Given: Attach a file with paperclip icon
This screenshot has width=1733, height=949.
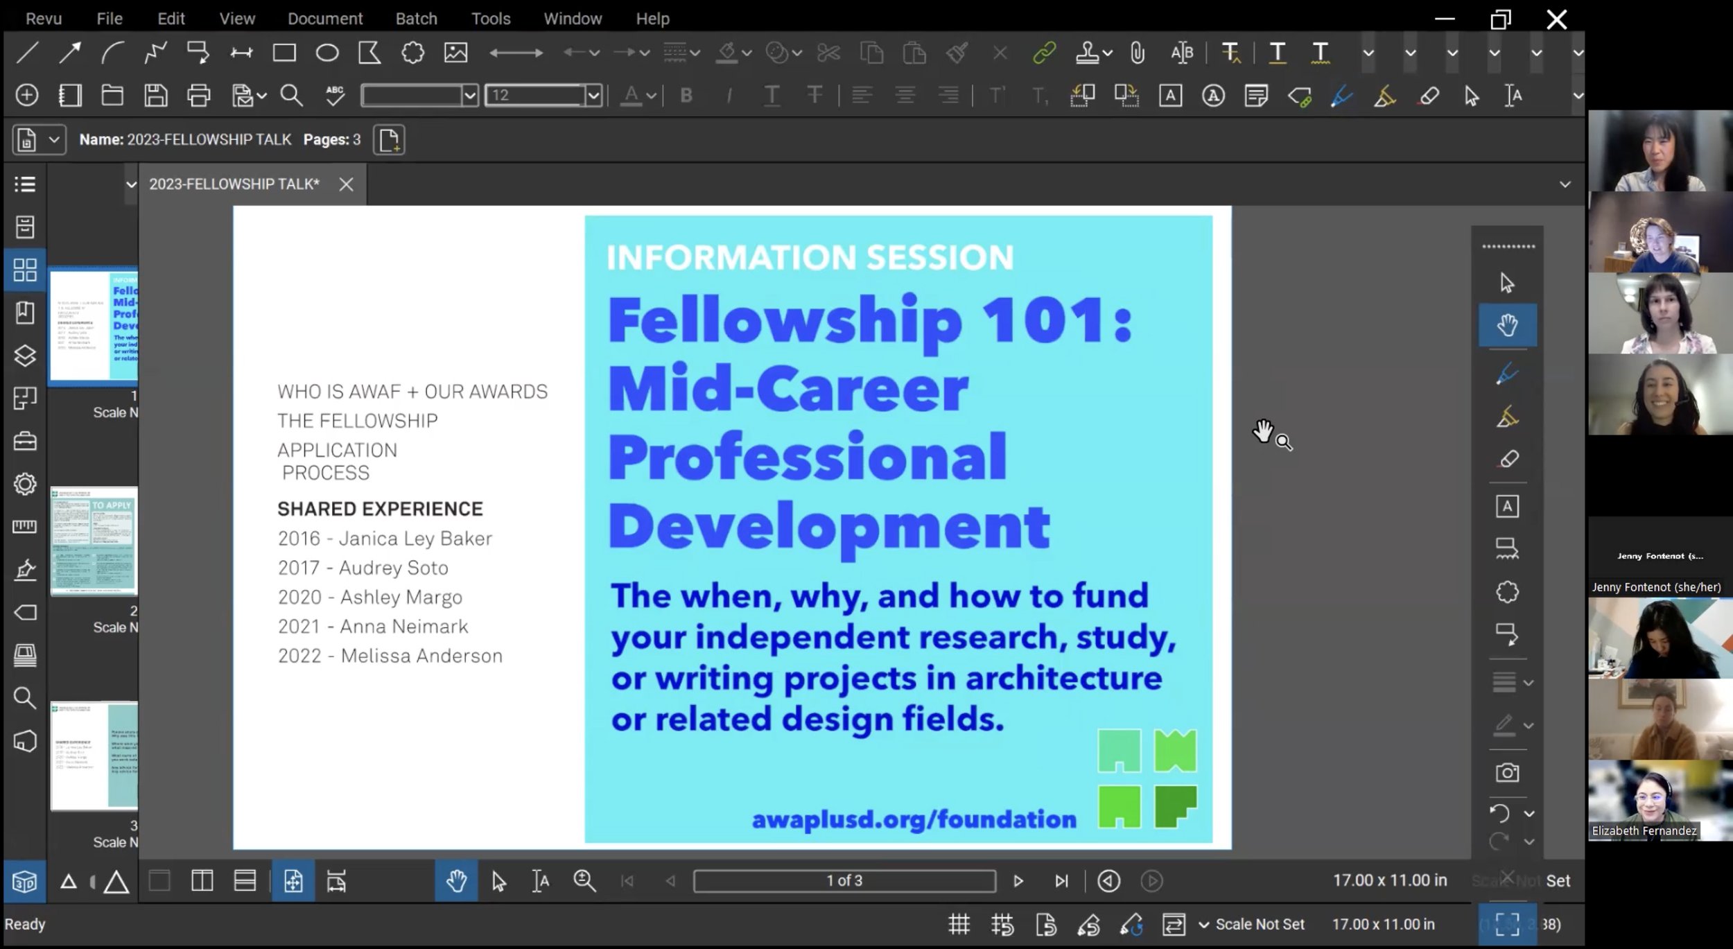Looking at the screenshot, I should click(x=1138, y=53).
